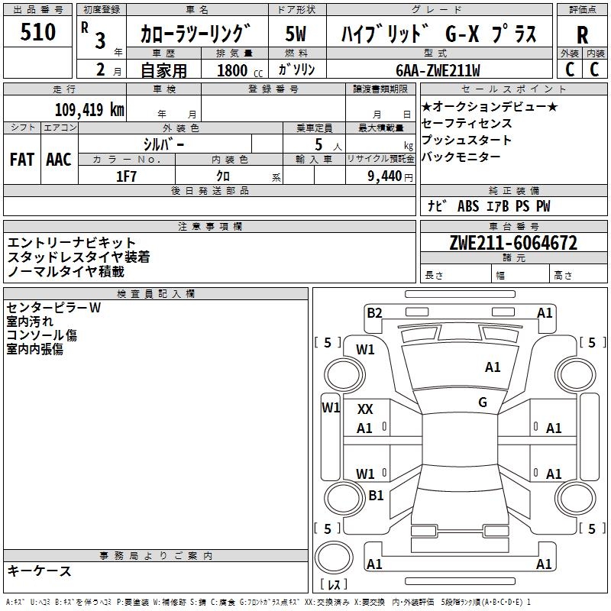This screenshot has width=611, height=611.
Task: Click the 長さ dimension field
Action: (x=455, y=275)
